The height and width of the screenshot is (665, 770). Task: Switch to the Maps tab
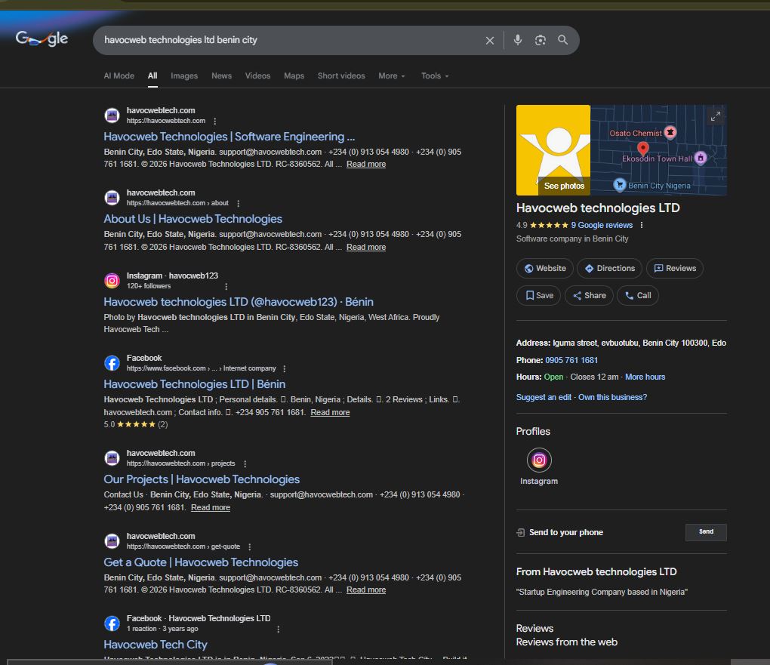pyautogui.click(x=294, y=76)
